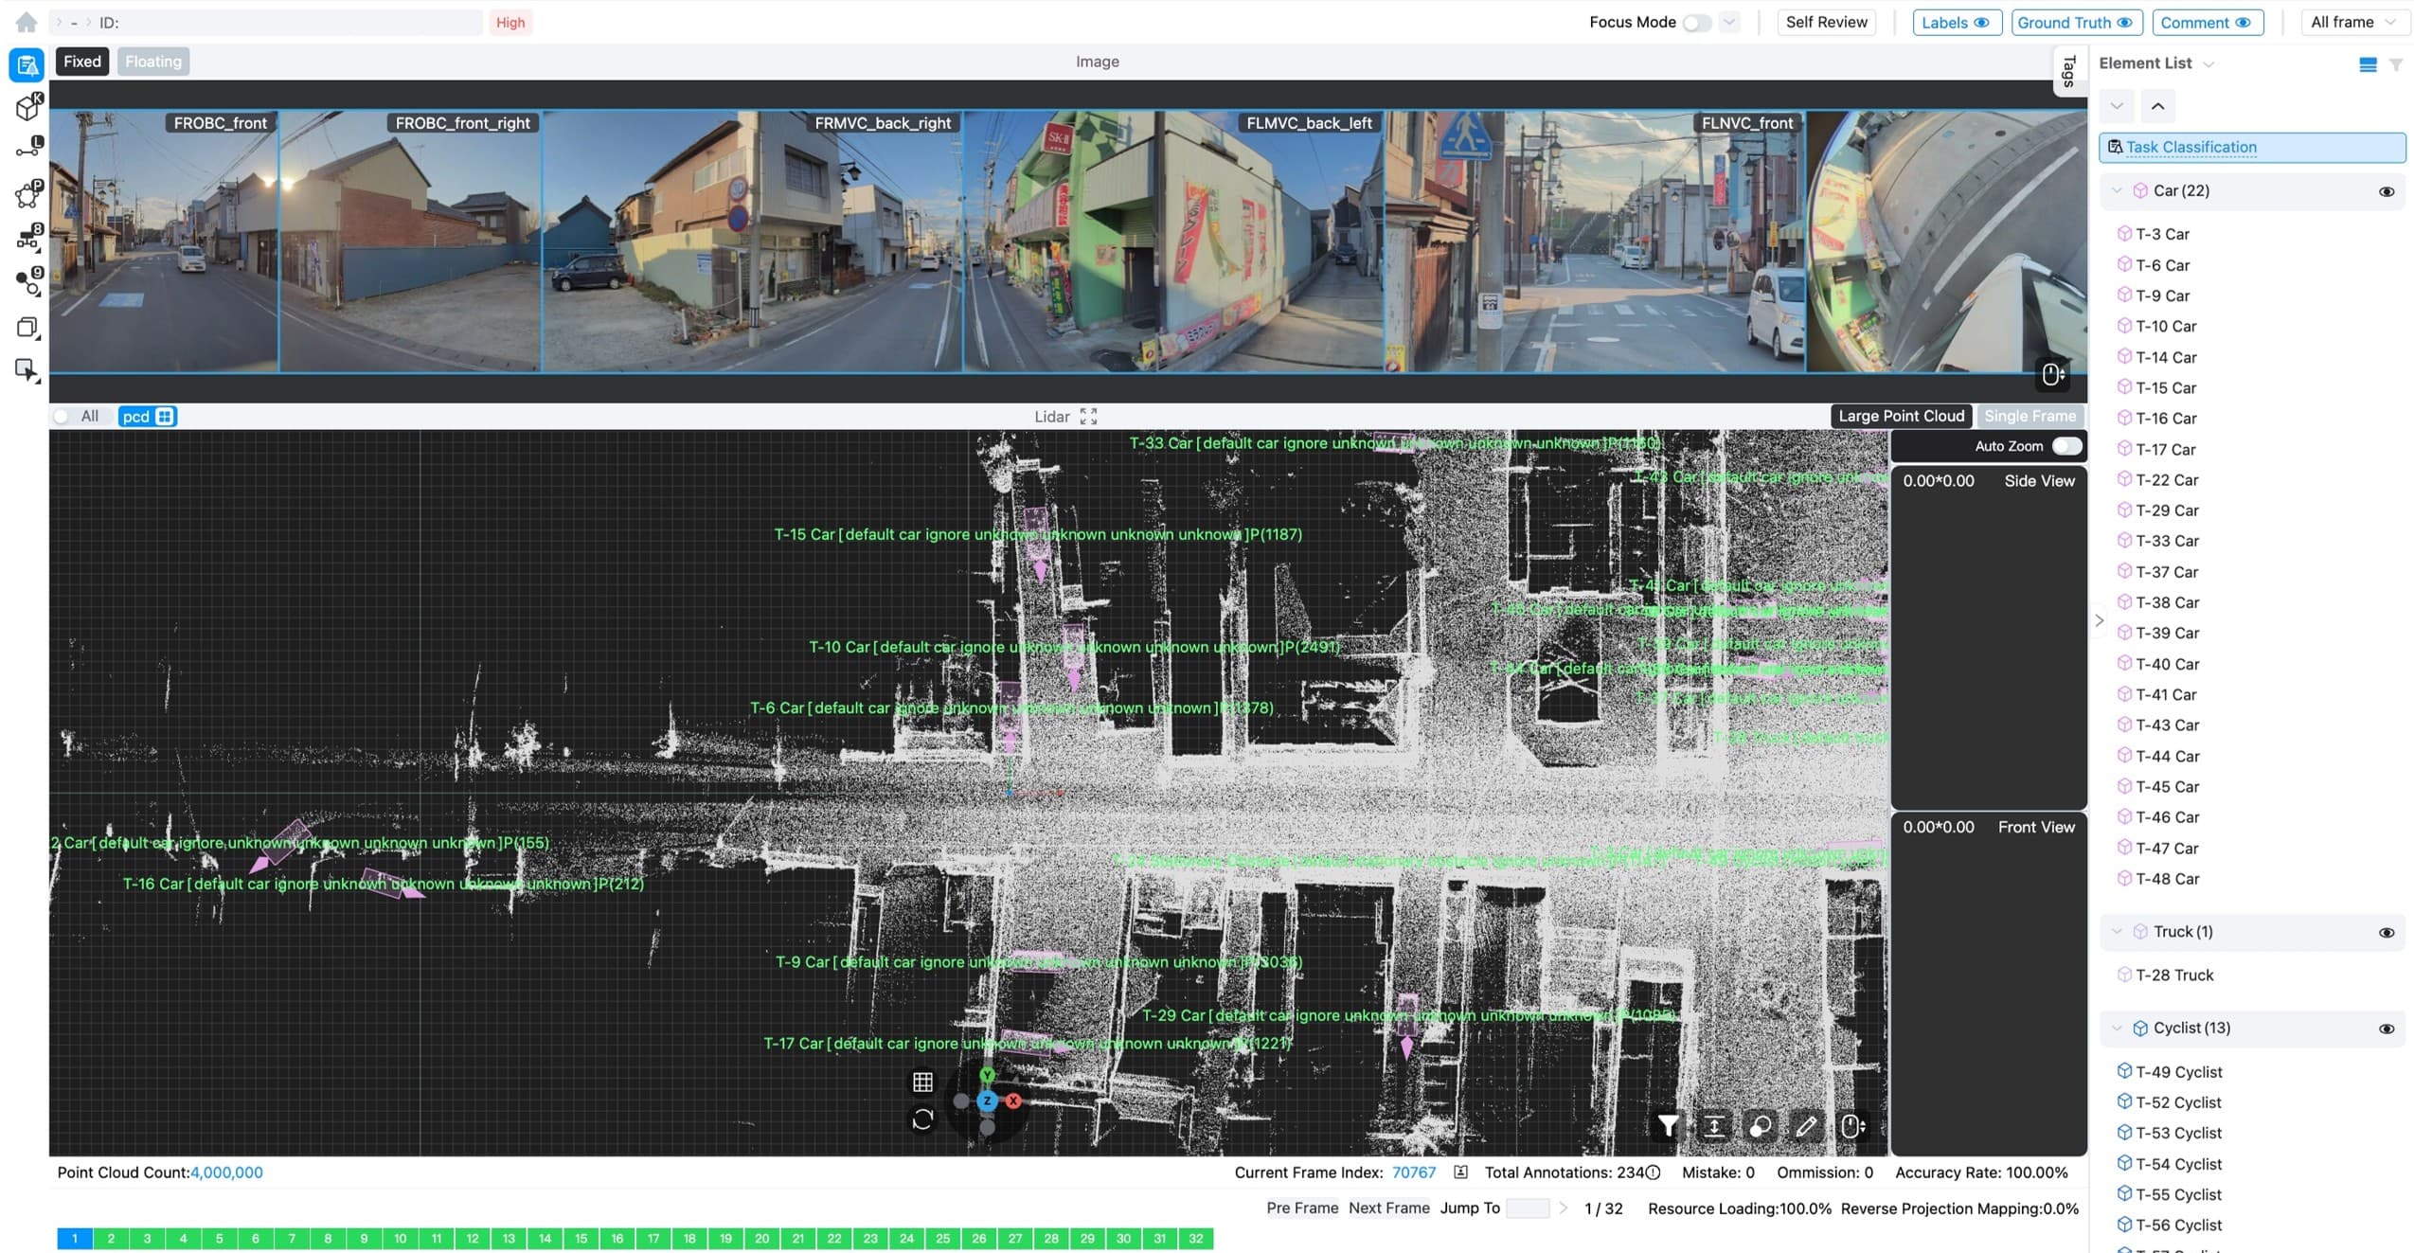Switch to the Floating image tab
This screenshot has height=1253, width=2414.
152,62
